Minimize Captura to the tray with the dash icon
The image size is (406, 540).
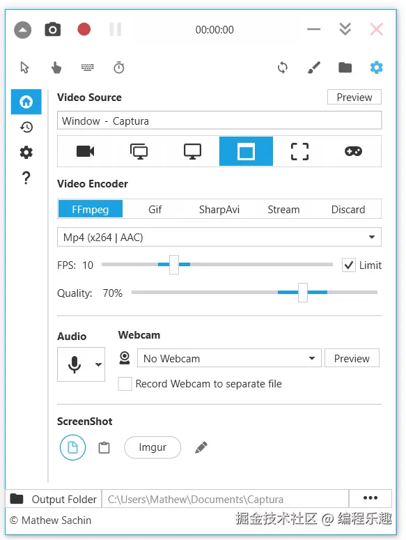(314, 29)
